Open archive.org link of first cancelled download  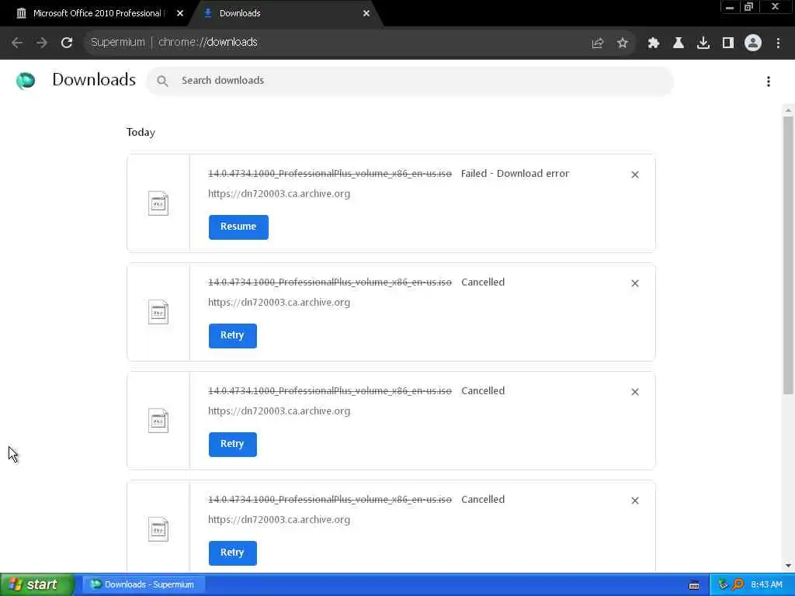[279, 303]
